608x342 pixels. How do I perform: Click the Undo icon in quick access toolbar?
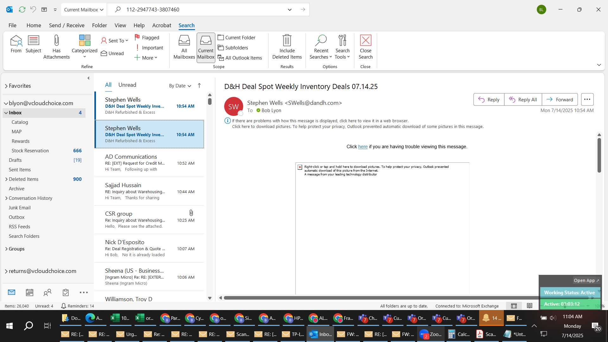[33, 9]
